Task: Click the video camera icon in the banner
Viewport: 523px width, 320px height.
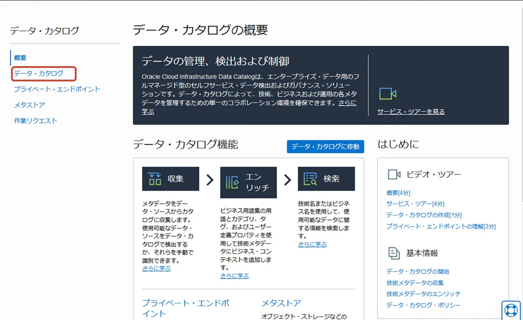Action: point(388,94)
